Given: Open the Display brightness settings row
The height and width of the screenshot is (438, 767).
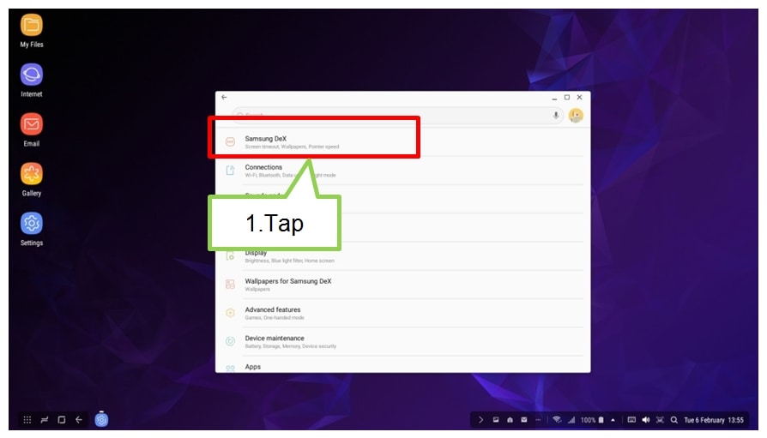Looking at the screenshot, I should point(402,255).
